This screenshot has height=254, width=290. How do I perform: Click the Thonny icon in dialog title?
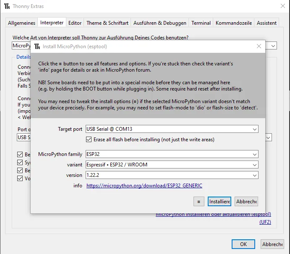pos(37,46)
